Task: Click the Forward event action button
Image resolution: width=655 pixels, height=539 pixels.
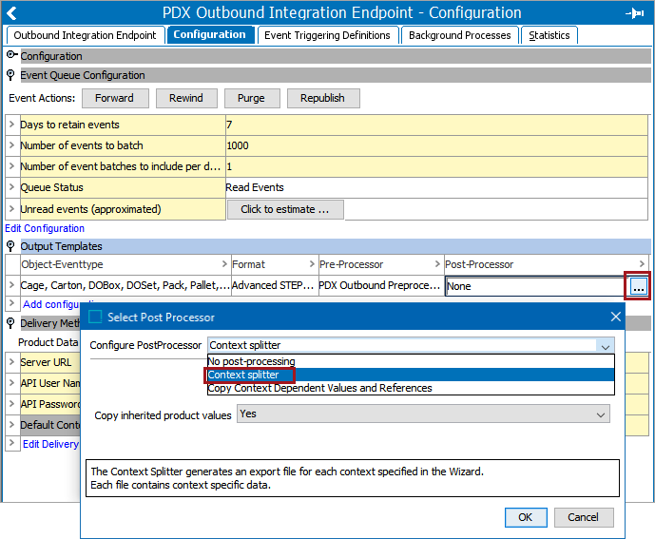Action: (115, 98)
